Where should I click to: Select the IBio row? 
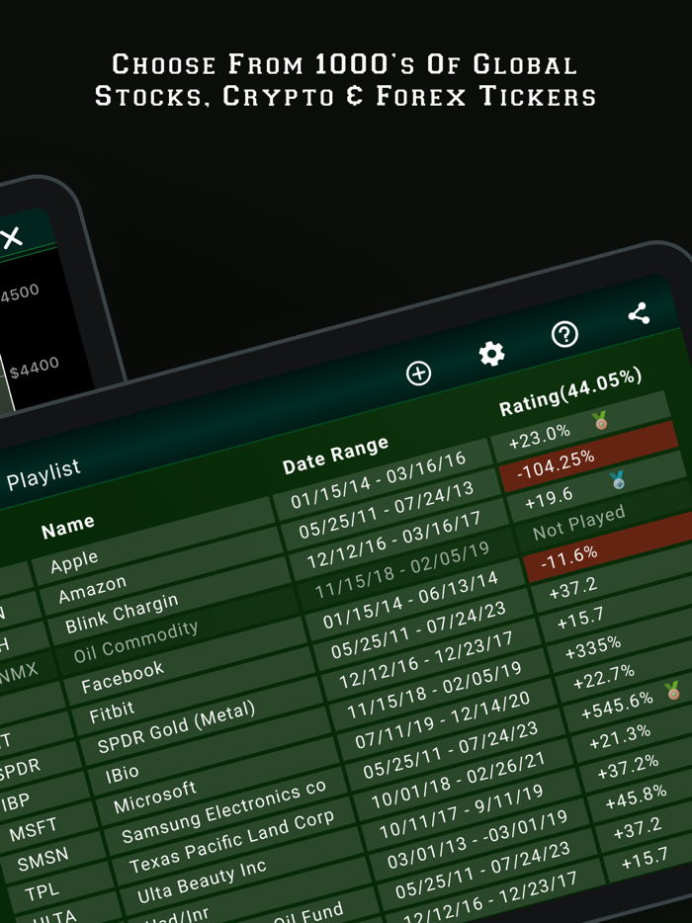(x=122, y=773)
